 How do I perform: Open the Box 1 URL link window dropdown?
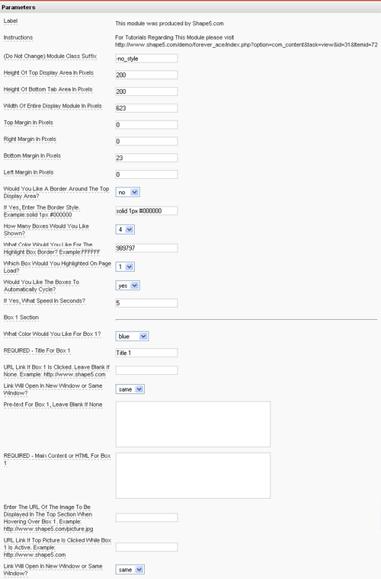(x=130, y=389)
